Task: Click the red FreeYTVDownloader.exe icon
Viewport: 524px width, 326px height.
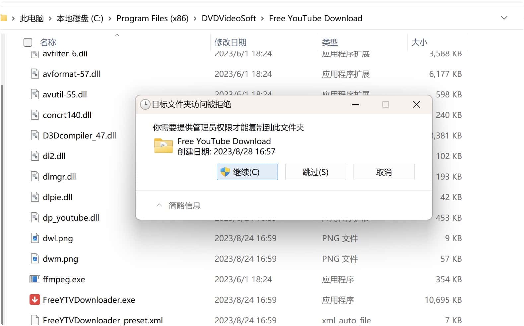Action: (x=35, y=299)
